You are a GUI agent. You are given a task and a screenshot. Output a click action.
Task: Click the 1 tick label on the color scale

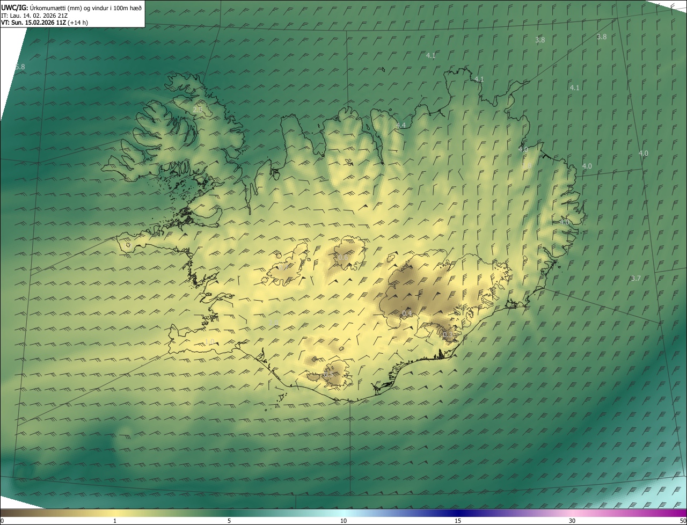115,521
